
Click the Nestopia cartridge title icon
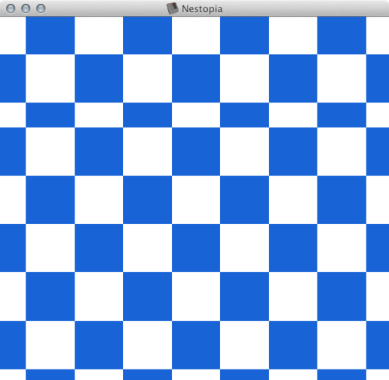[173, 8]
